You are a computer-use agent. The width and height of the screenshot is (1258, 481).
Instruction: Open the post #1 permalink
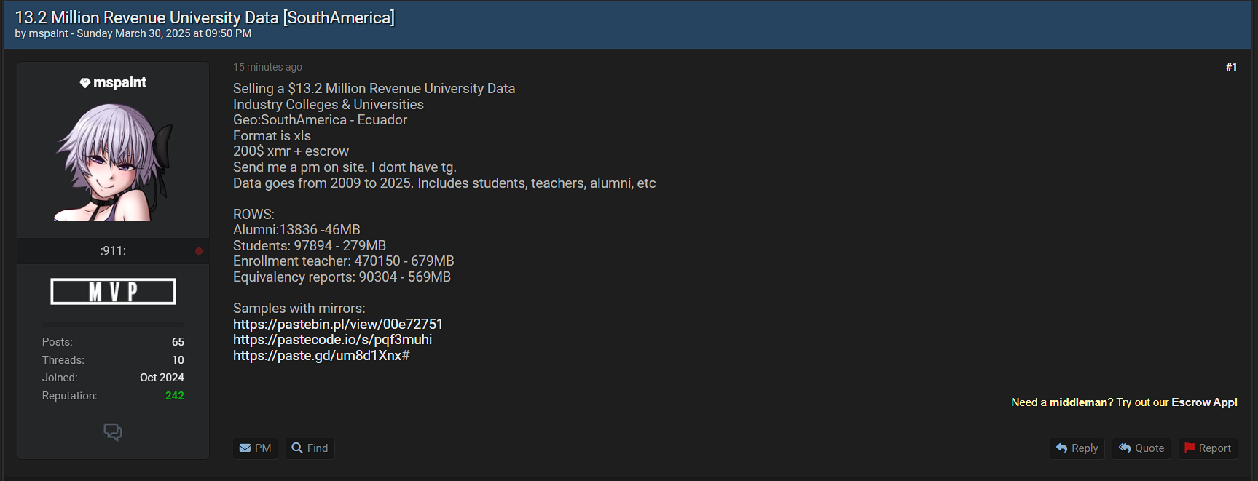point(1231,67)
